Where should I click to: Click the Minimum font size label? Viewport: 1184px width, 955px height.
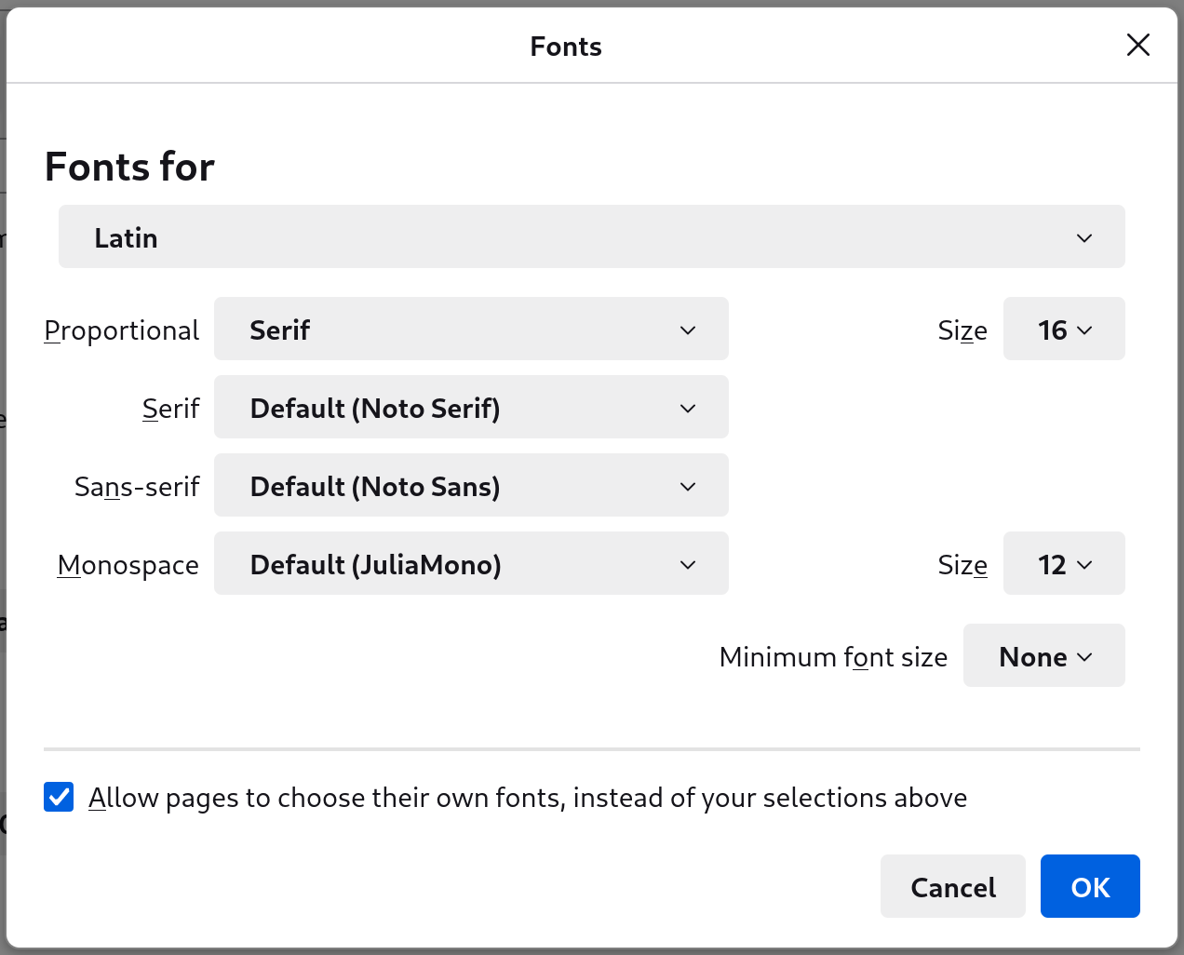(833, 657)
